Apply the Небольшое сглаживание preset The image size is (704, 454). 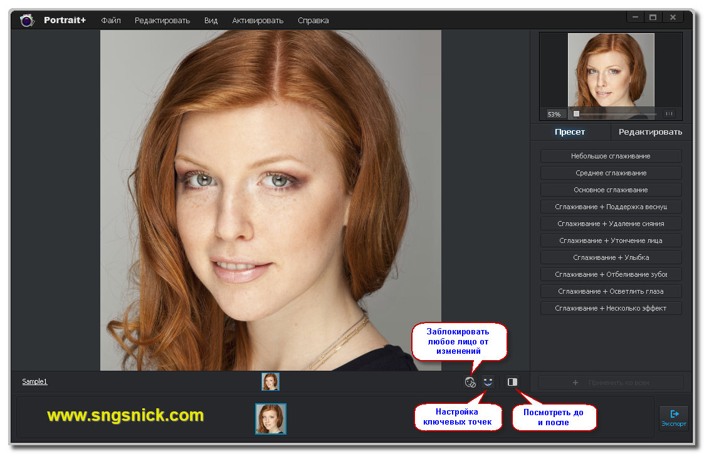[611, 156]
